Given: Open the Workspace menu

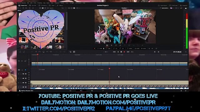Looking at the screenshot, I should click(78, 3).
